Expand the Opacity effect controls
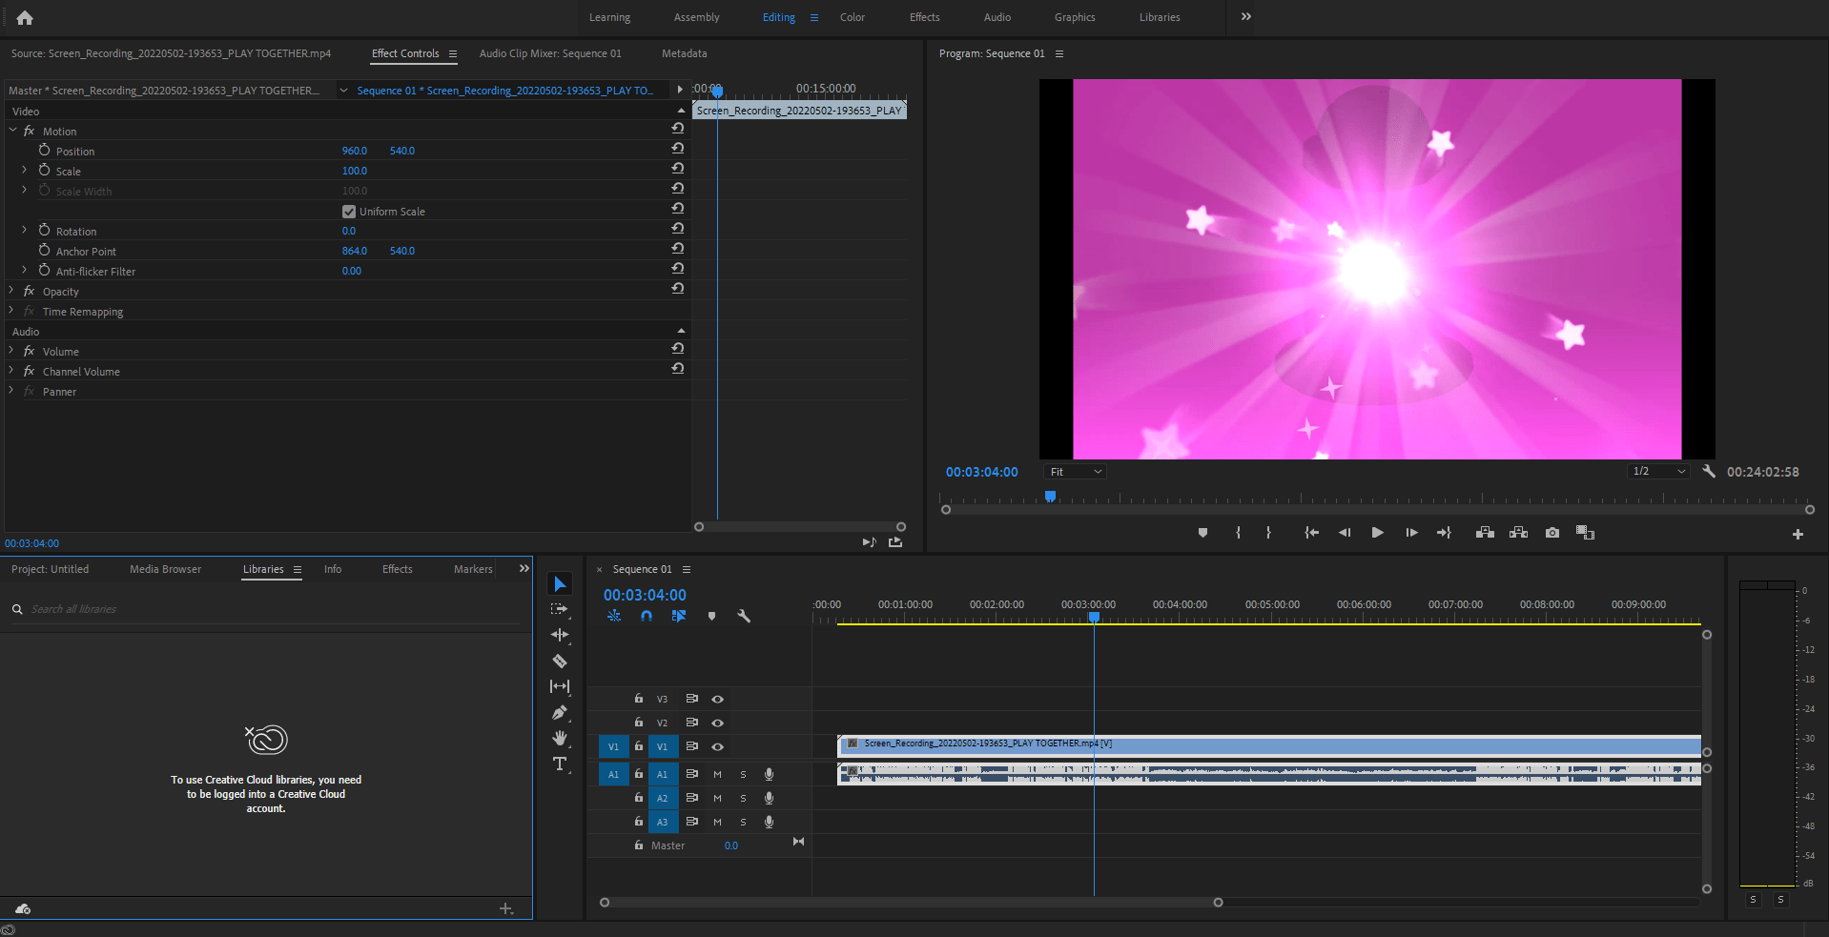The width and height of the screenshot is (1829, 937). [x=11, y=291]
